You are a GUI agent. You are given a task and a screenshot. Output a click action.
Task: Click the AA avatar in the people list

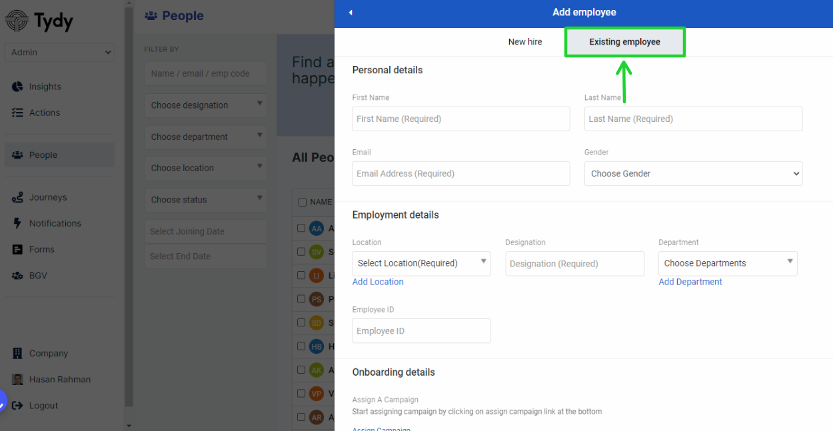(x=317, y=228)
